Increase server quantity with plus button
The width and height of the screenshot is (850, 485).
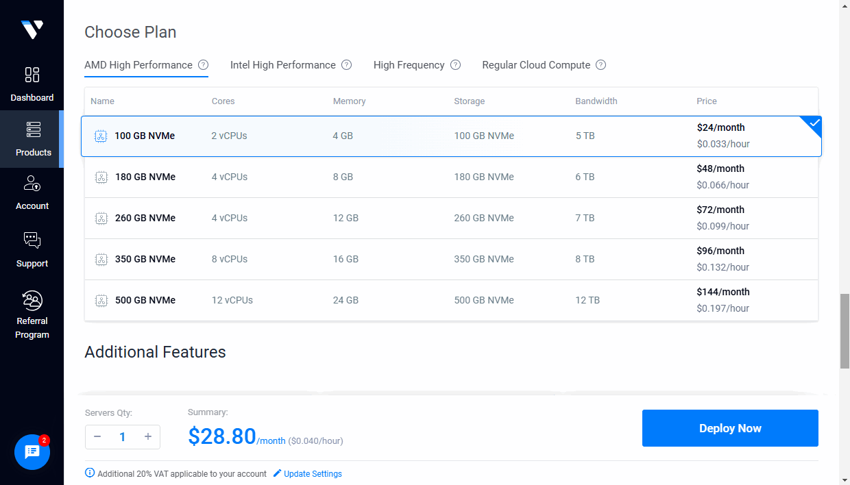tap(148, 436)
